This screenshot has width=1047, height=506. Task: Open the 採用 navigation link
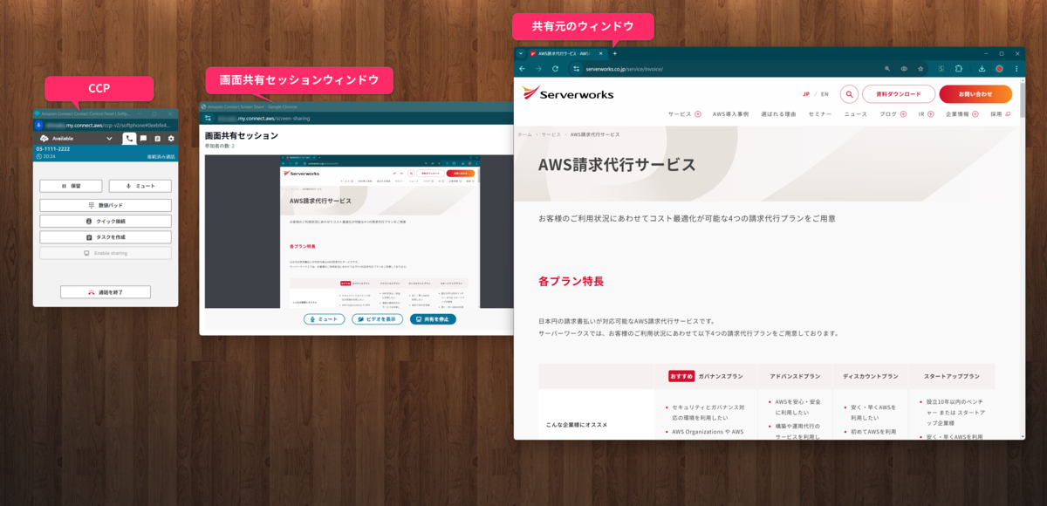click(1000, 114)
